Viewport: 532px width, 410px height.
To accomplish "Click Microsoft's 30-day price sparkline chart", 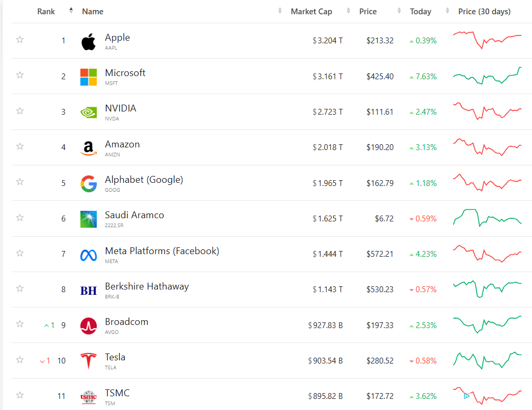I will (487, 76).
